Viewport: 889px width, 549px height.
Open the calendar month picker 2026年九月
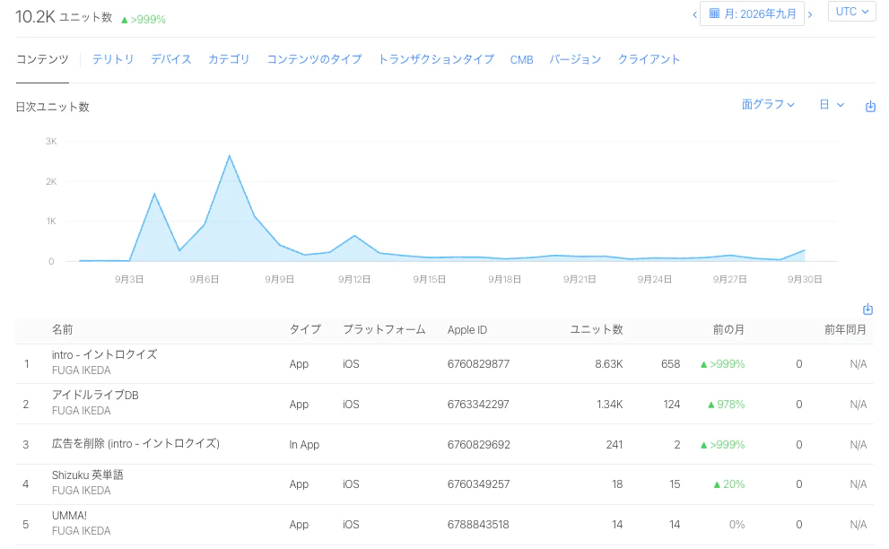coord(753,13)
